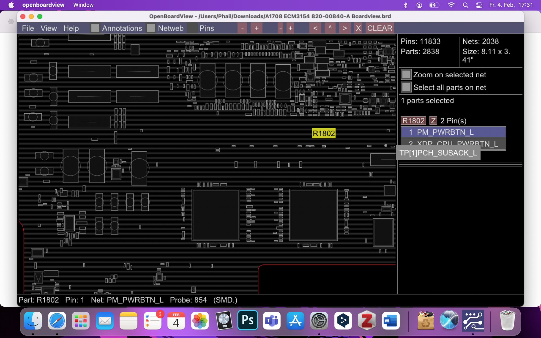Click the first plus zoom button in toolbar
Viewport: 541px width, 338px height.
[x=256, y=28]
